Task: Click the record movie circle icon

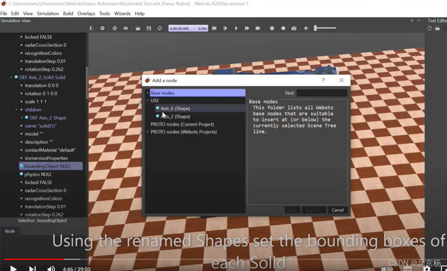Action: click(x=283, y=28)
